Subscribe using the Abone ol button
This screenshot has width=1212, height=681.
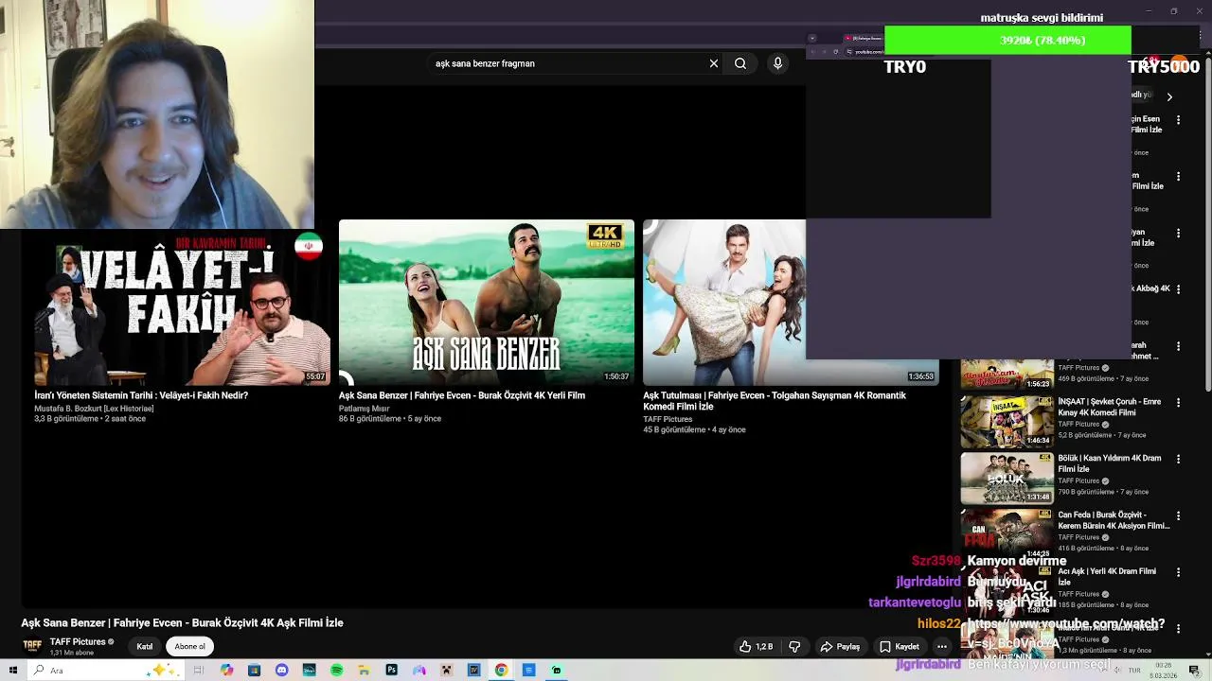pyautogui.click(x=189, y=647)
